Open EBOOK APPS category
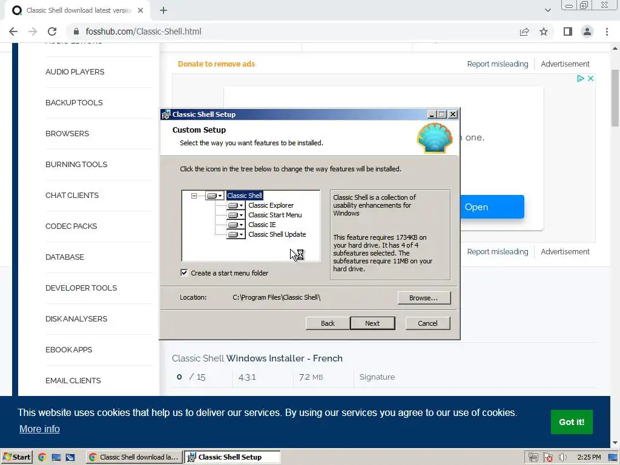This screenshot has height=465, width=620. click(x=69, y=349)
